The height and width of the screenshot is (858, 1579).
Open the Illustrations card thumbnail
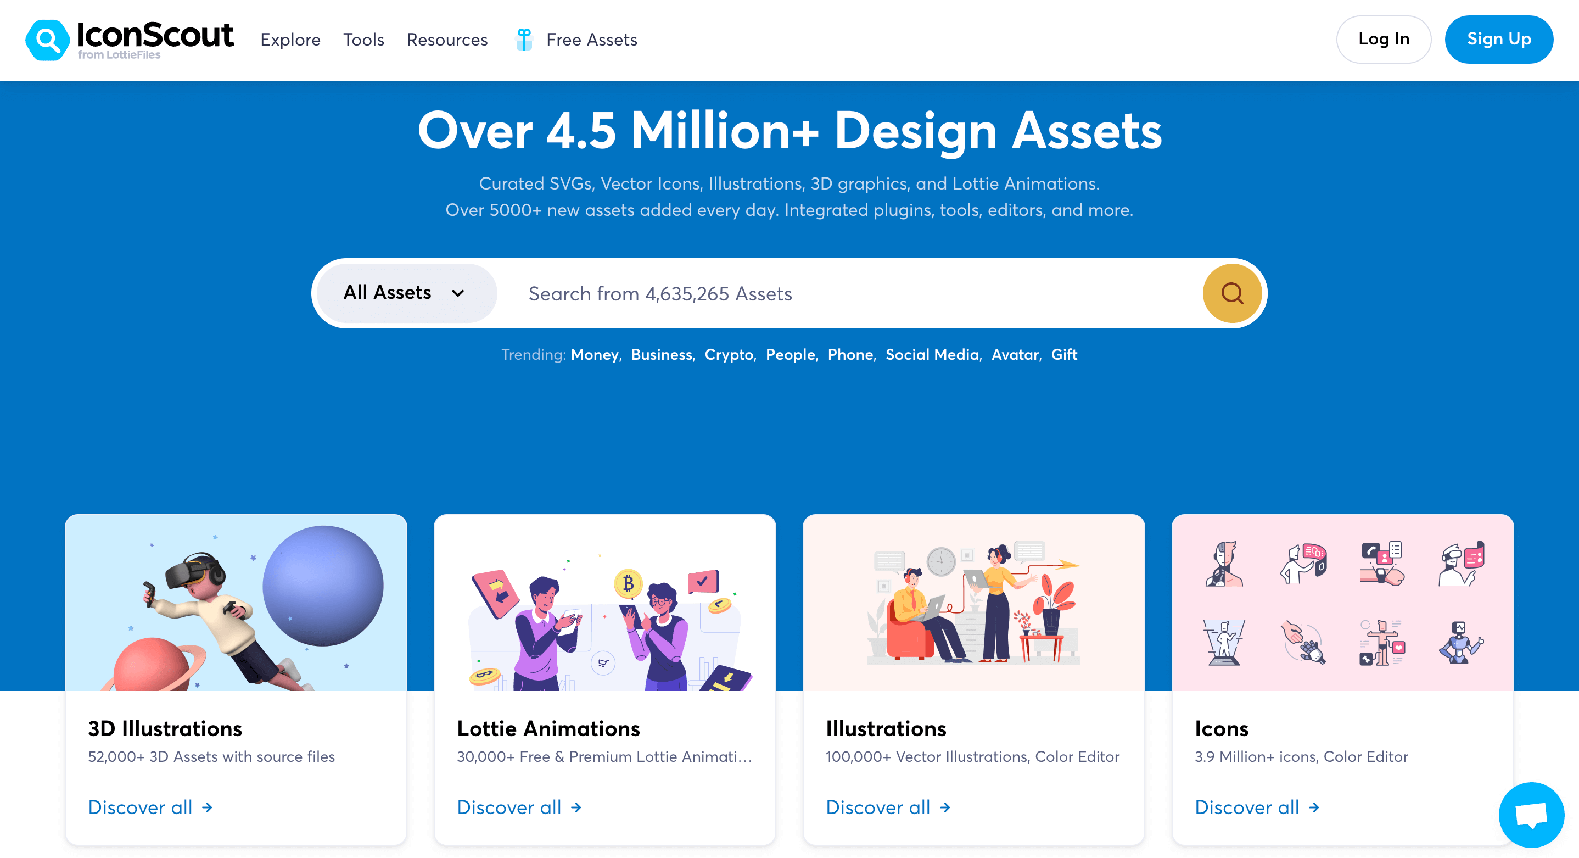[x=973, y=603]
